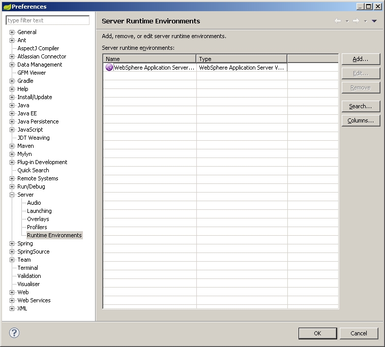Expand the Data Management node
385x347 pixels.
coord(12,65)
